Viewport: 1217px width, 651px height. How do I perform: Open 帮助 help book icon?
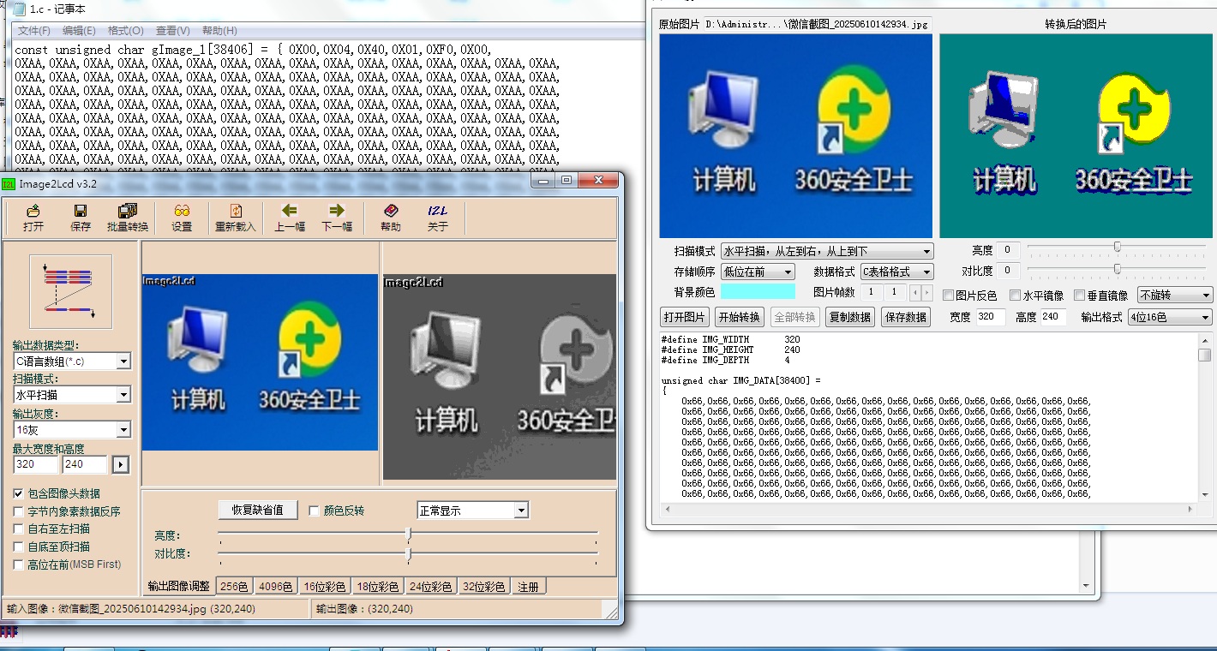(390, 210)
